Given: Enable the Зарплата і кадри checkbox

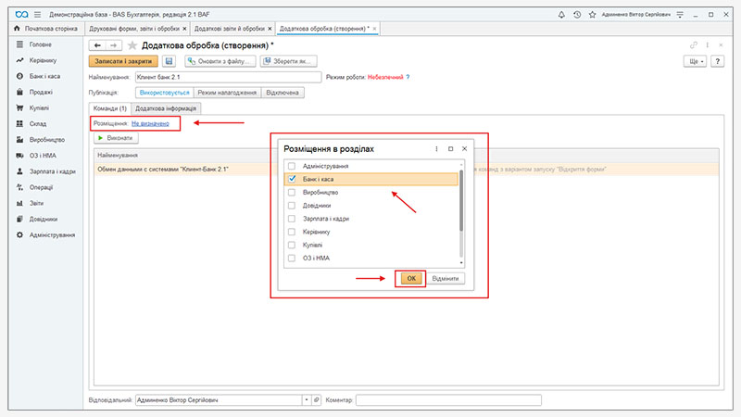Looking at the screenshot, I should click(x=293, y=218).
